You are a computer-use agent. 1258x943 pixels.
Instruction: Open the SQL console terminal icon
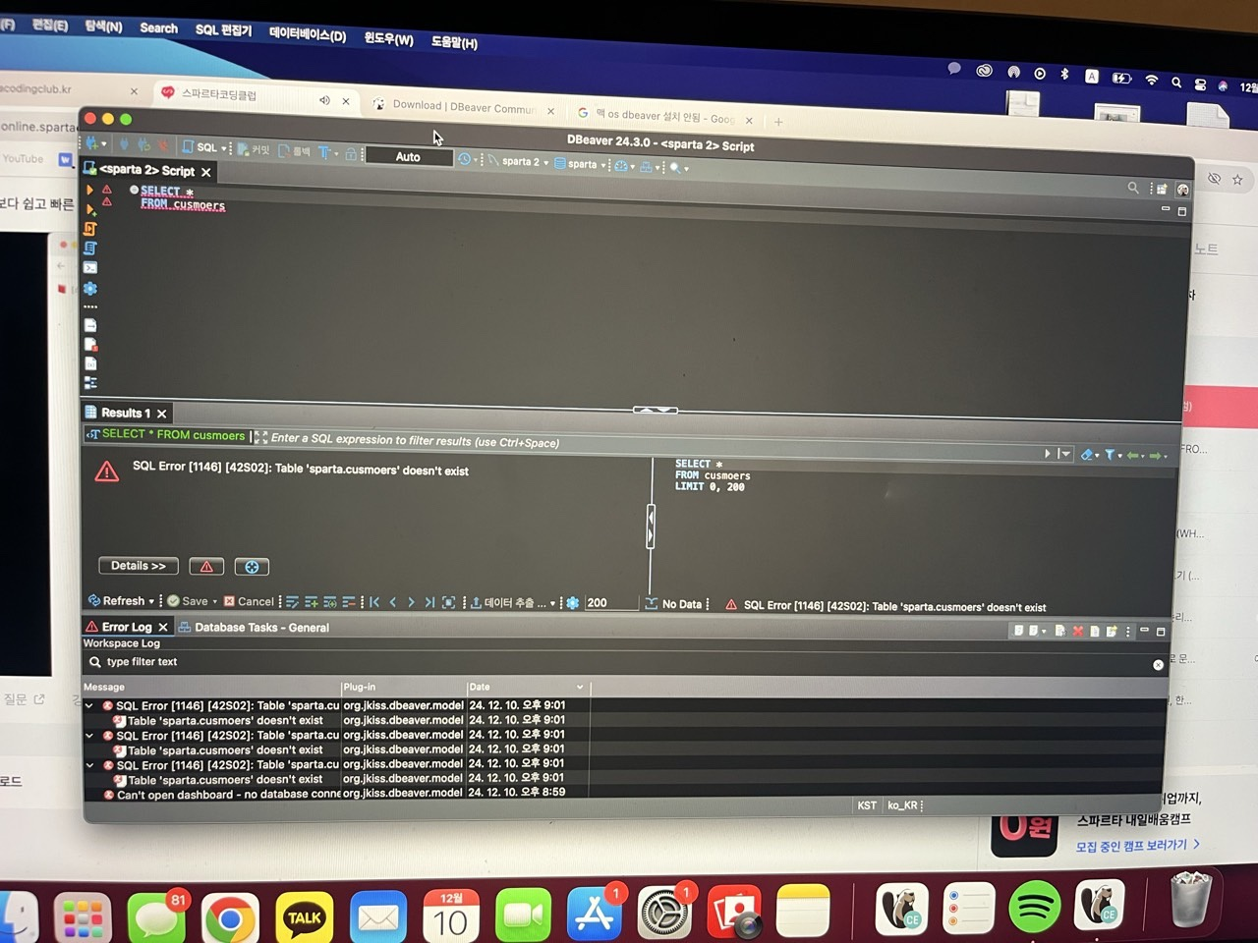[x=90, y=267]
